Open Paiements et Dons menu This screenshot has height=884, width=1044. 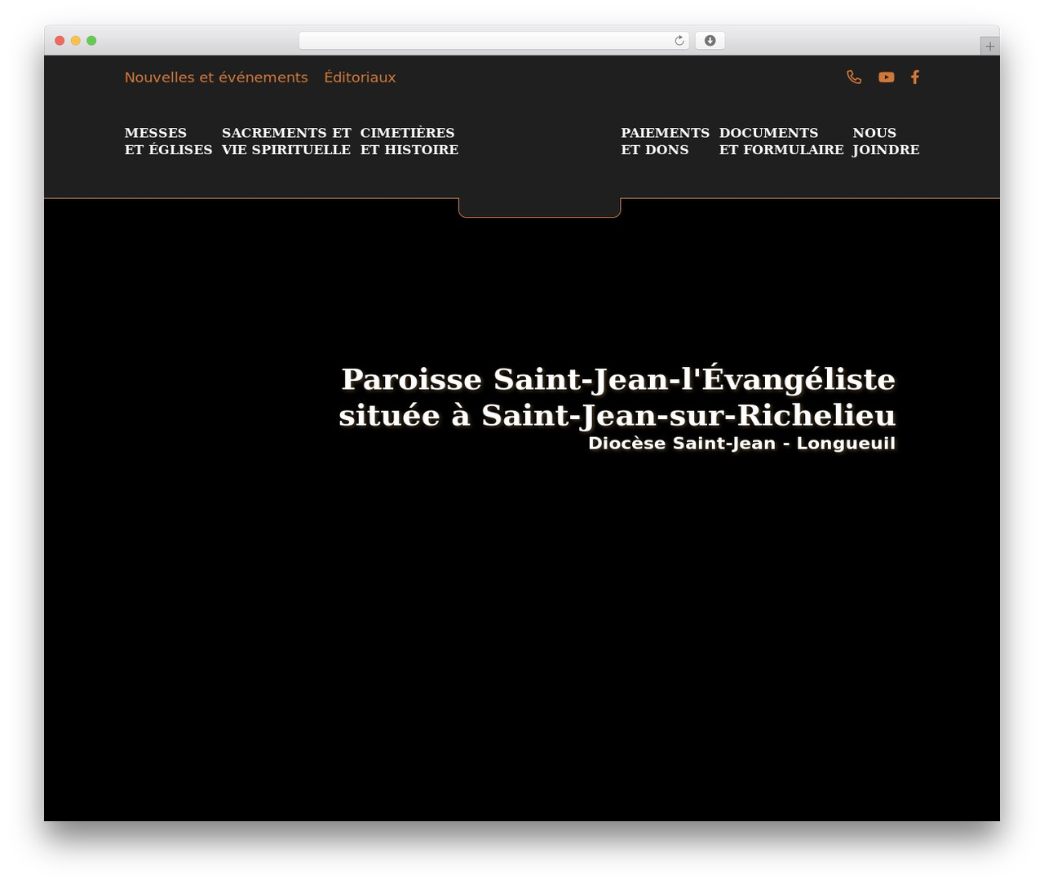[666, 141]
